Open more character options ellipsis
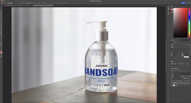The image size is (191, 103). tap(188, 59)
